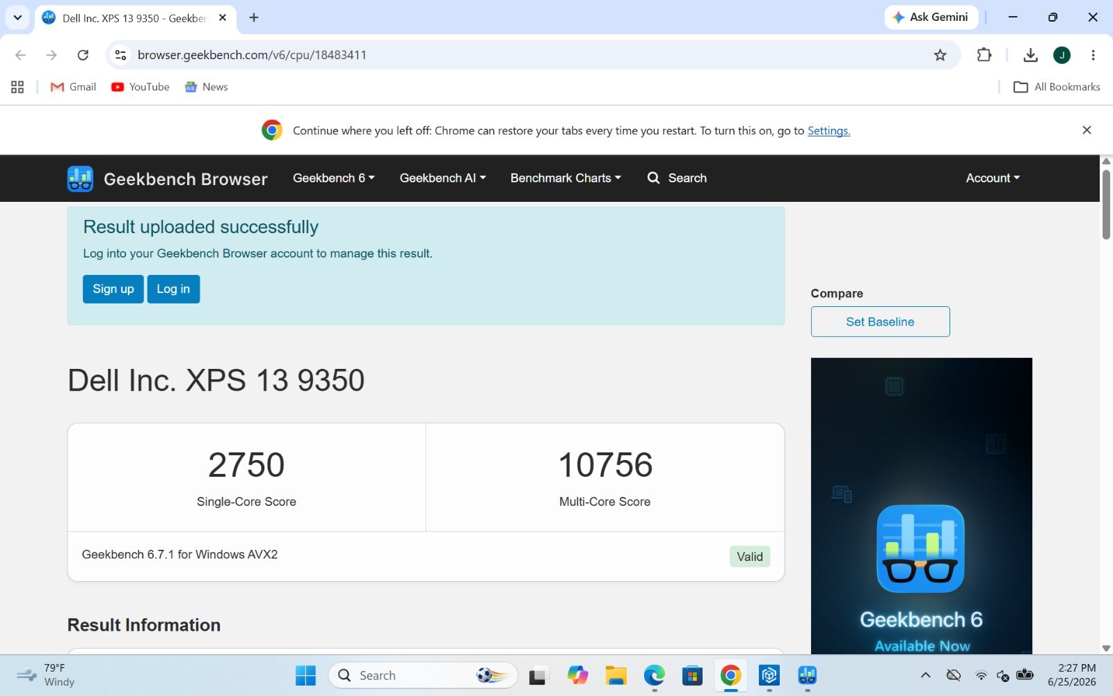Dismiss the Chrome restore tabs infobar
1113x696 pixels.
tap(1087, 130)
